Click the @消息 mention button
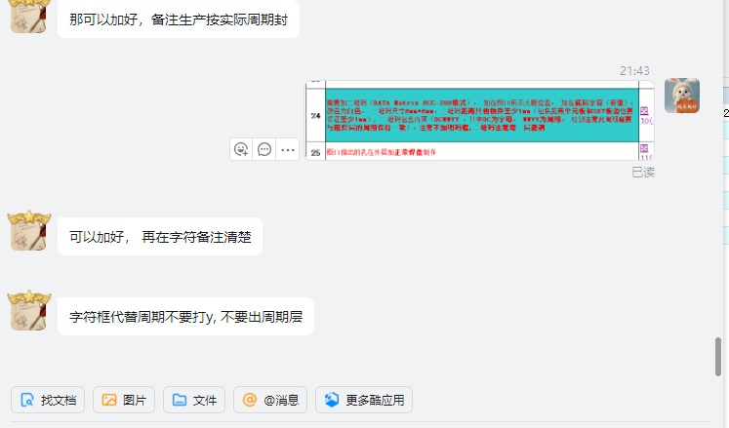 [x=270, y=400]
